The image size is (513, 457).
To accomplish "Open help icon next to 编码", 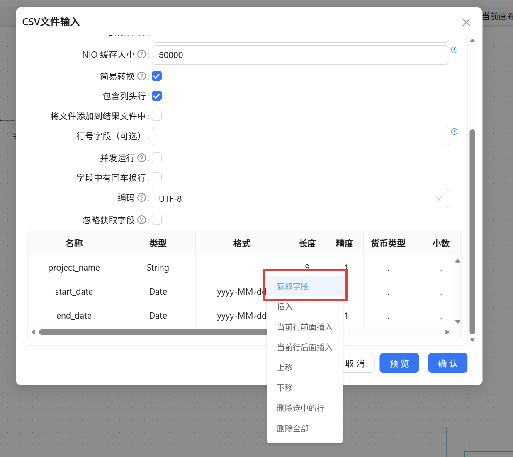I will click(x=141, y=198).
